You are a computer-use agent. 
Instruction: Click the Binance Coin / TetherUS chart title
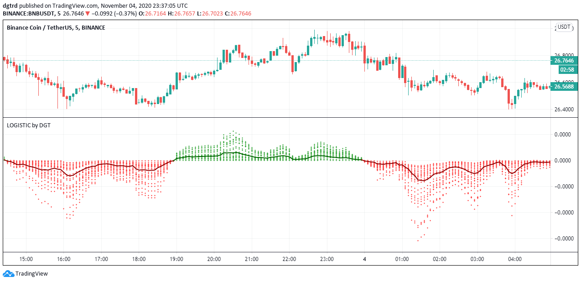[56, 28]
